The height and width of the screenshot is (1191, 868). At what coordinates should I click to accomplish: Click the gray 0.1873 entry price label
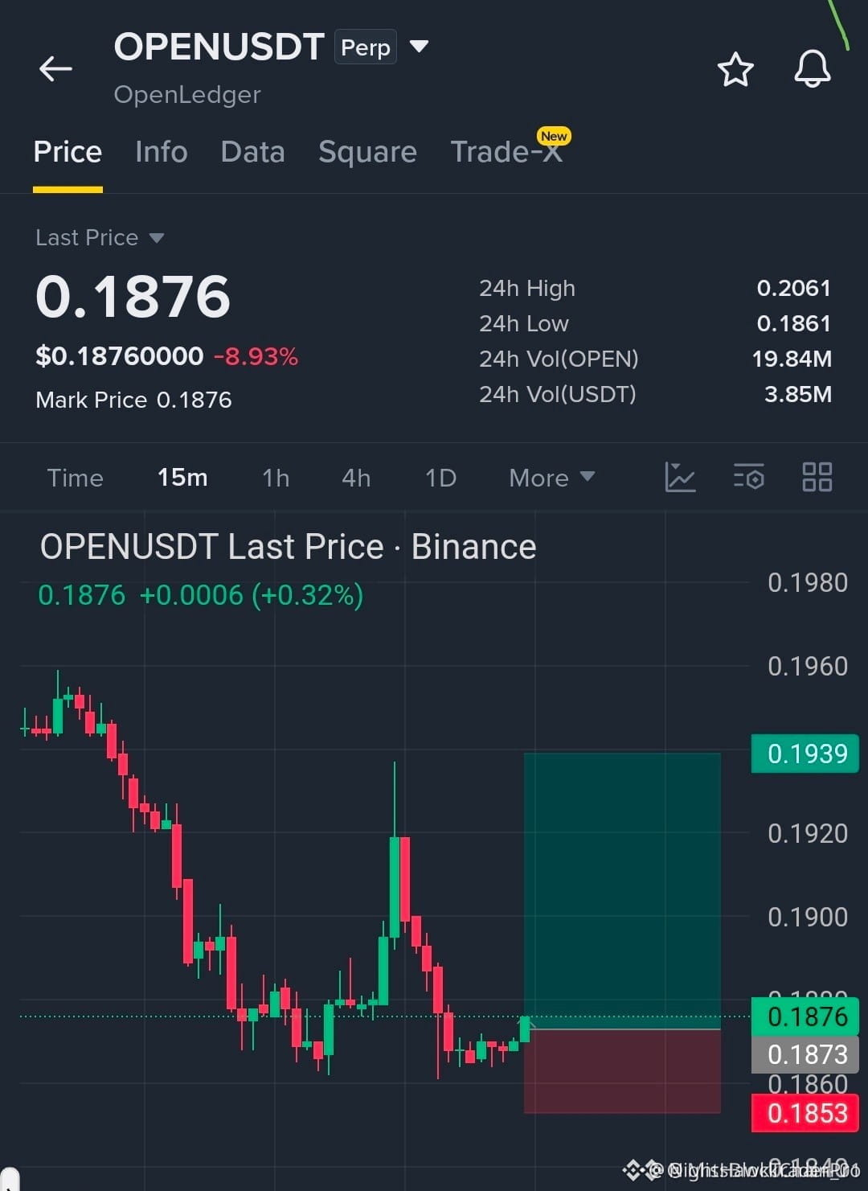(x=805, y=1054)
